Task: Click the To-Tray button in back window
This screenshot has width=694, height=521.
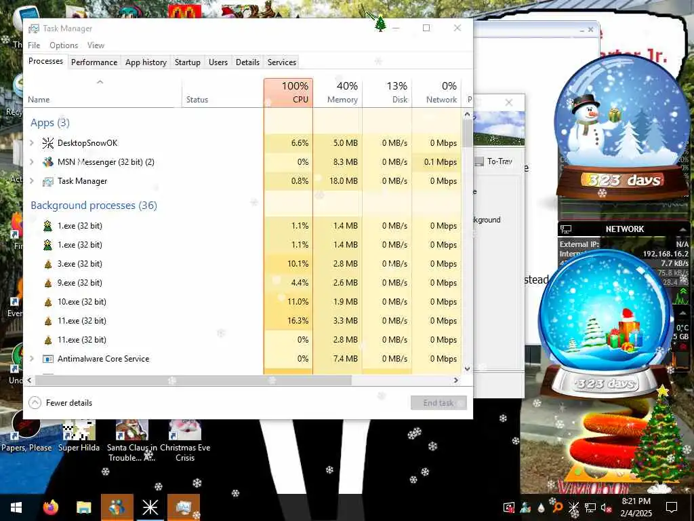Action: 493,161
